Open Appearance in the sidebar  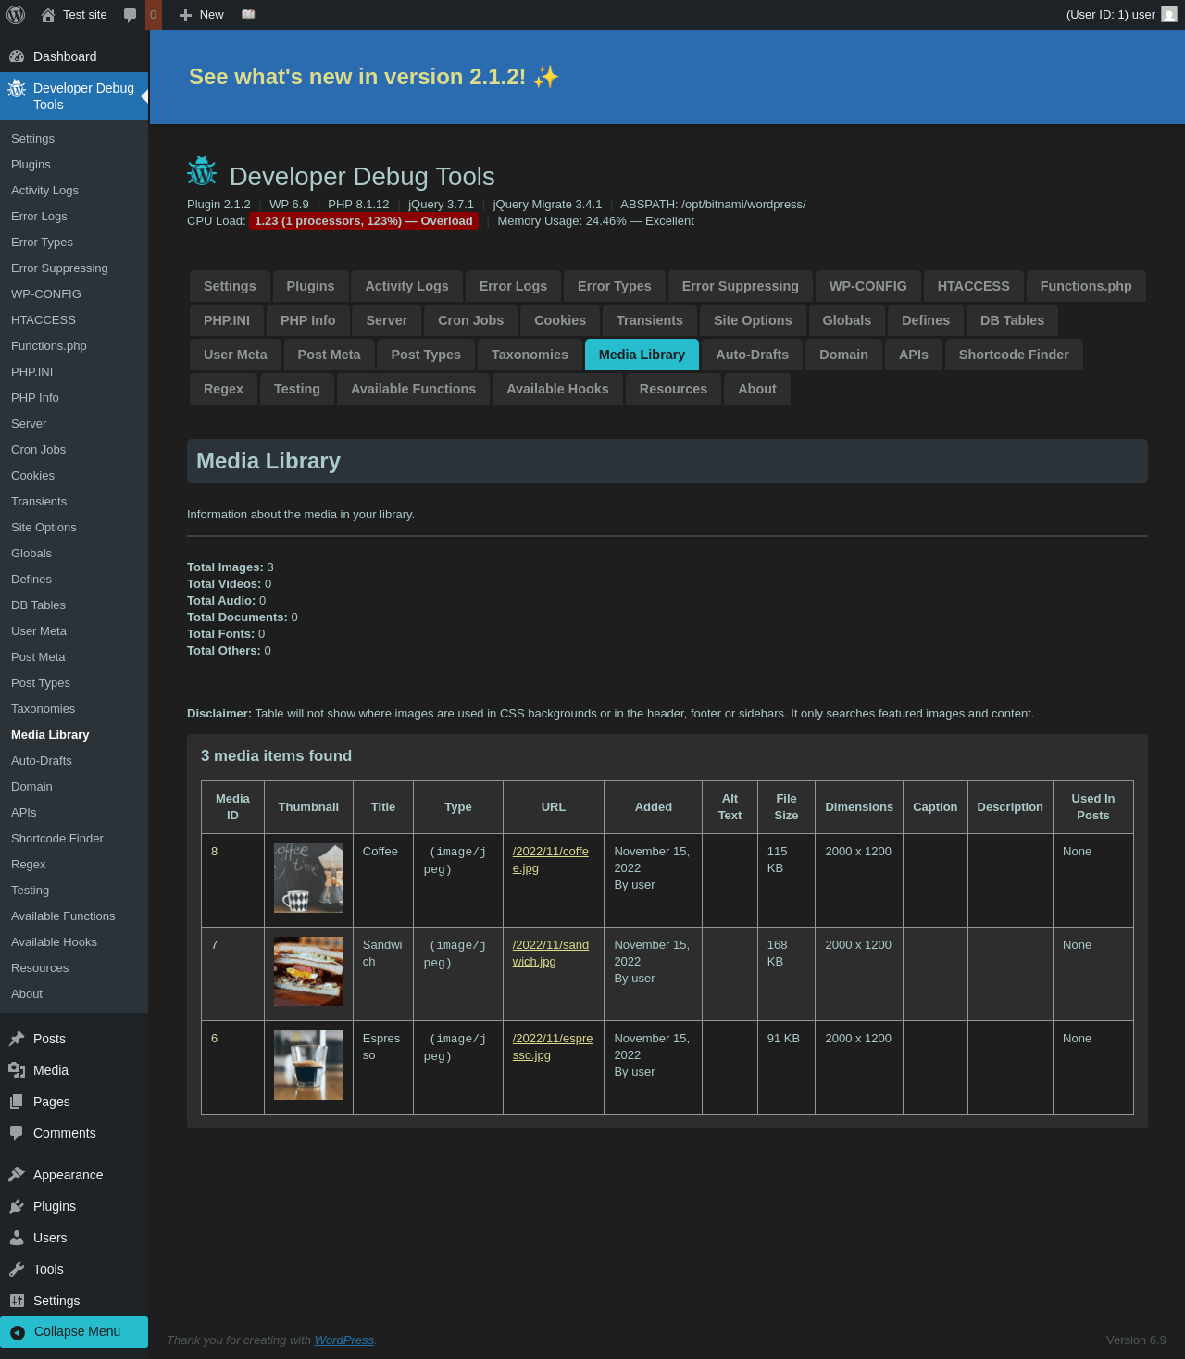point(74,1175)
